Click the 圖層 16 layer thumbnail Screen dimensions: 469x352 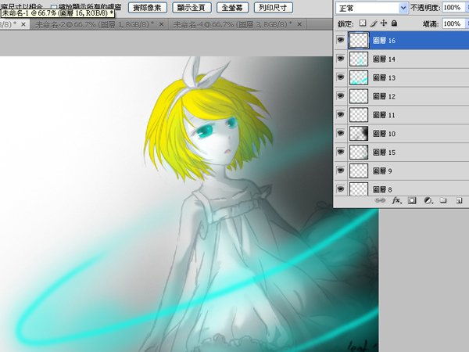[359, 41]
